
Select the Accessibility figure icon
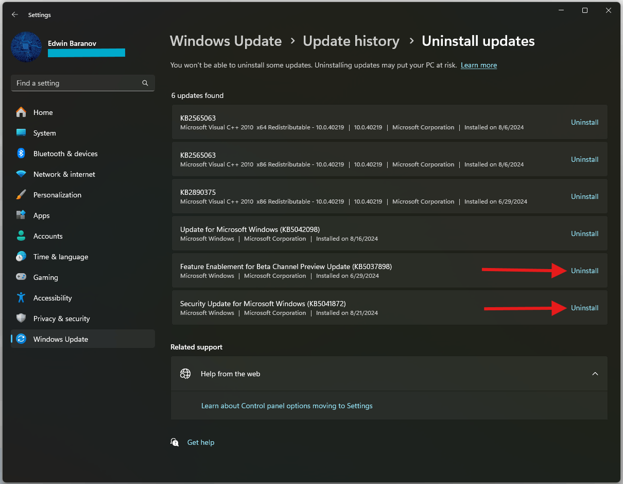[21, 298]
